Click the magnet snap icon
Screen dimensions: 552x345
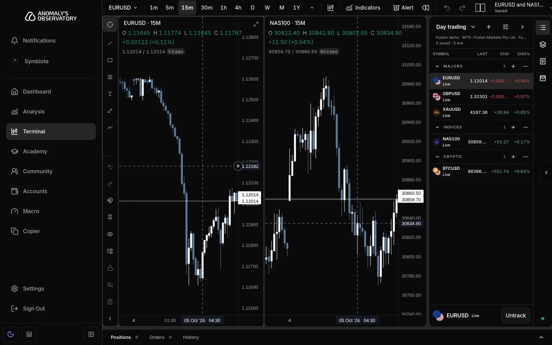point(110,200)
